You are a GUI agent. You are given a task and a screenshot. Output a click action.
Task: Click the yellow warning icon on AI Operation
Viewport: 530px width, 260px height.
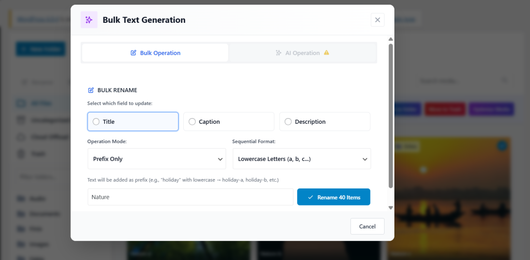pyautogui.click(x=326, y=53)
